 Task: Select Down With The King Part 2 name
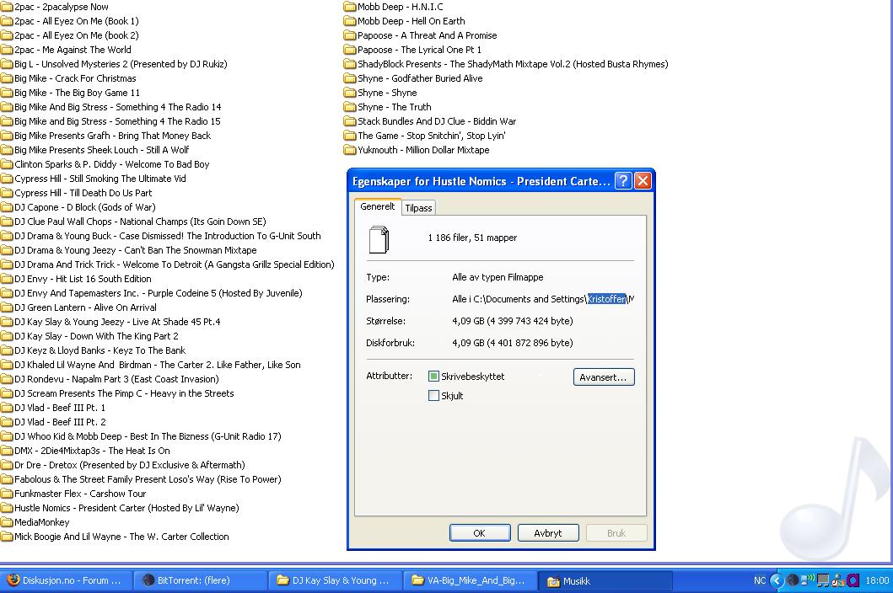[96, 336]
